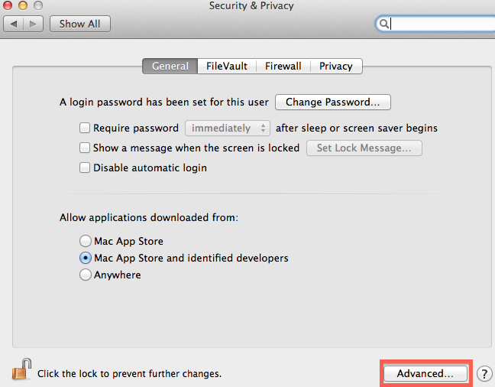Open help with the question mark button
This screenshot has height=387, width=495.
click(x=484, y=374)
